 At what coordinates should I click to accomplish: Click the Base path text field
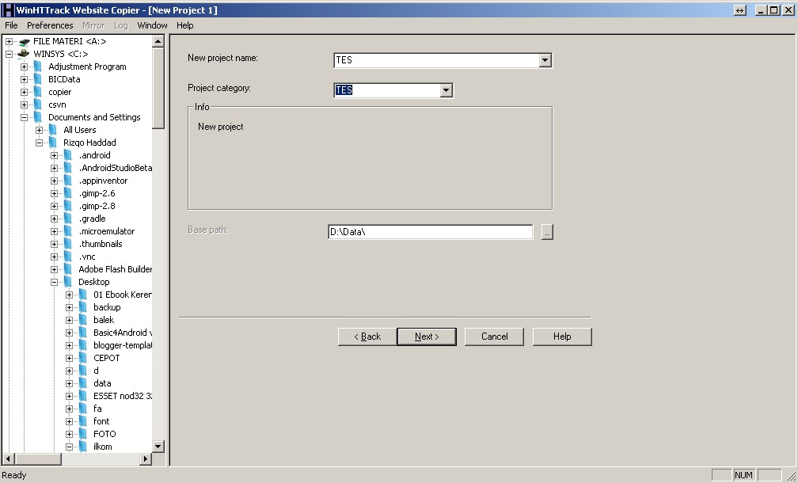pyautogui.click(x=430, y=232)
